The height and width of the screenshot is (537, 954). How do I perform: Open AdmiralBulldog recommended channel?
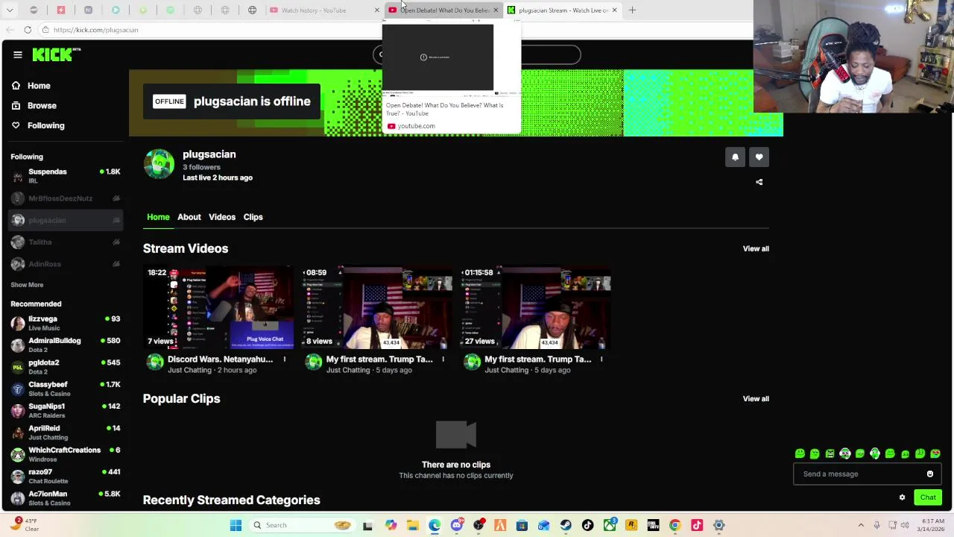pos(65,345)
